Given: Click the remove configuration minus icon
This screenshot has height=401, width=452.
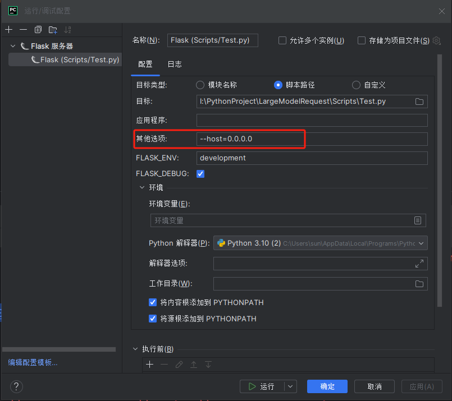Looking at the screenshot, I should 23,30.
